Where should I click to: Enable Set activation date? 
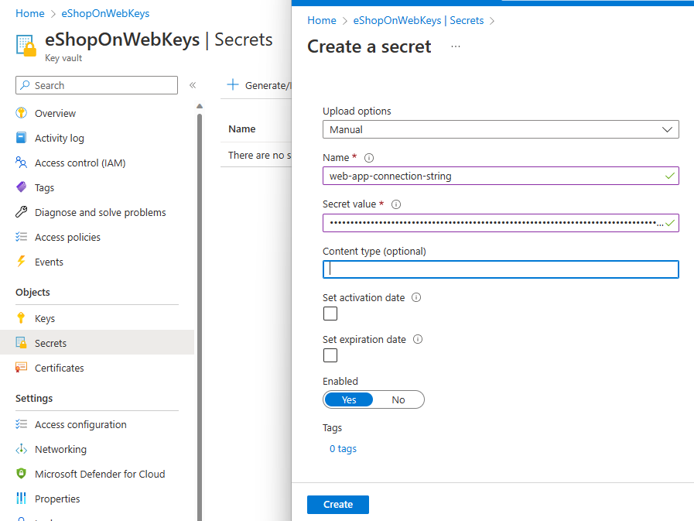[x=330, y=314]
